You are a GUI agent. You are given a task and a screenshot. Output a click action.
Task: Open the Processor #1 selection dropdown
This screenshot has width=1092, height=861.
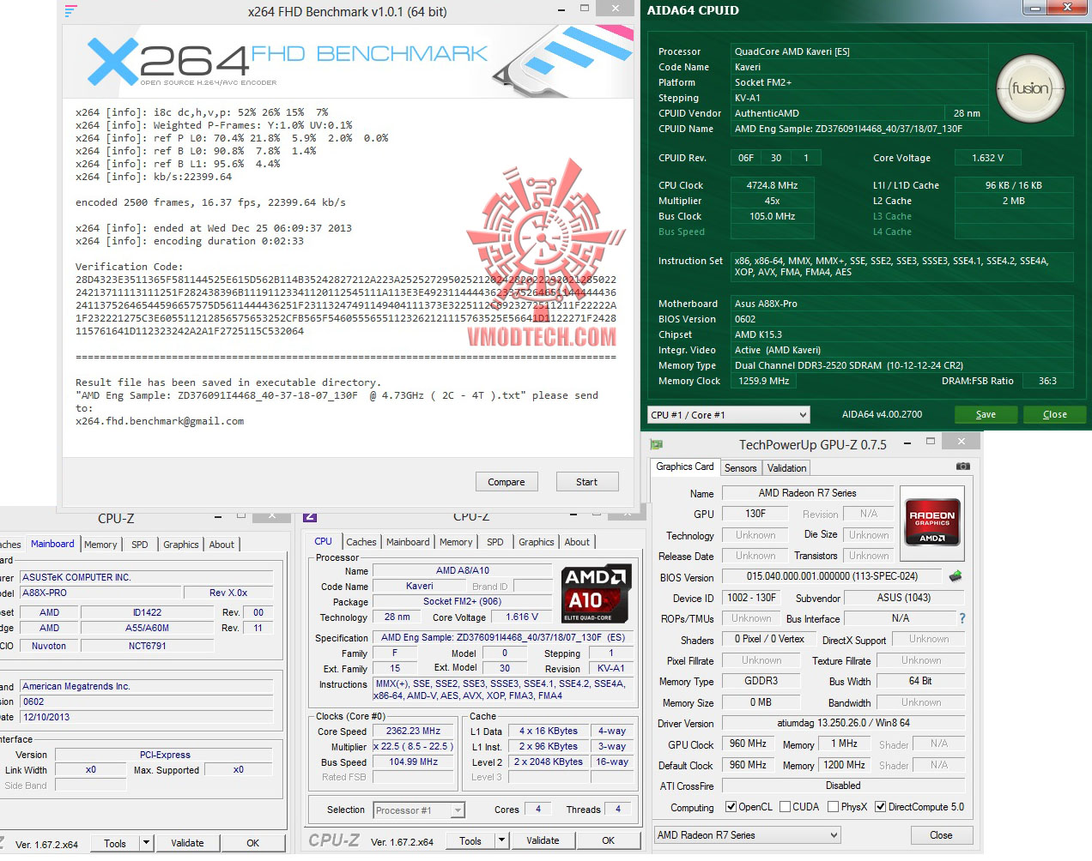(419, 810)
